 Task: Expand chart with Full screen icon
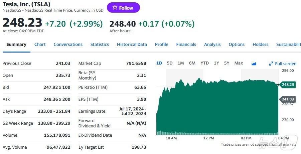(283, 64)
